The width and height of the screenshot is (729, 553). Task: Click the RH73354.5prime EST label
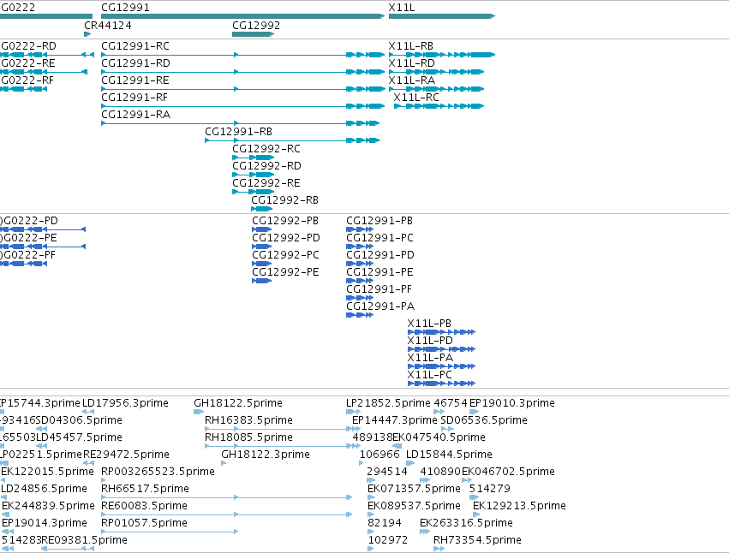477,541
